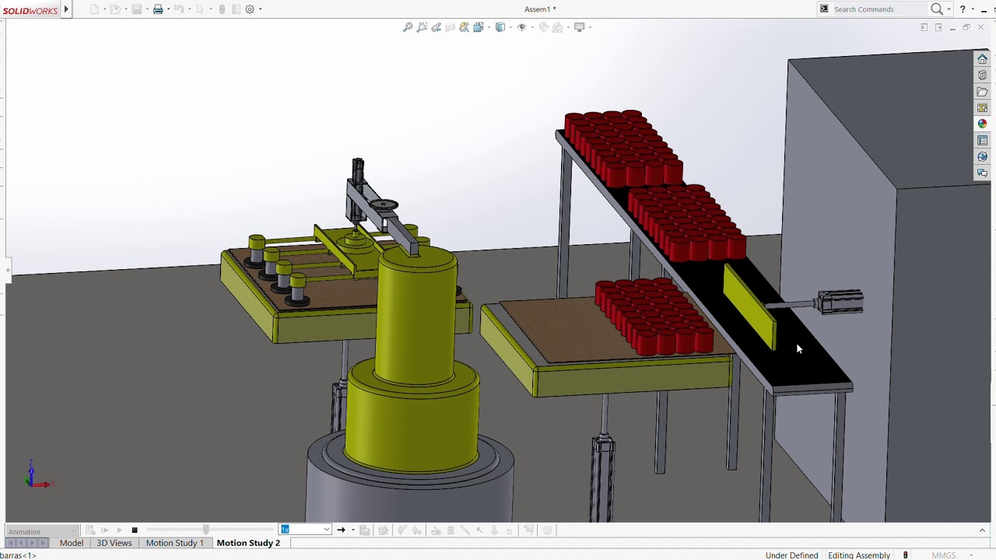Expand the Print dropdown arrow

pos(168,9)
